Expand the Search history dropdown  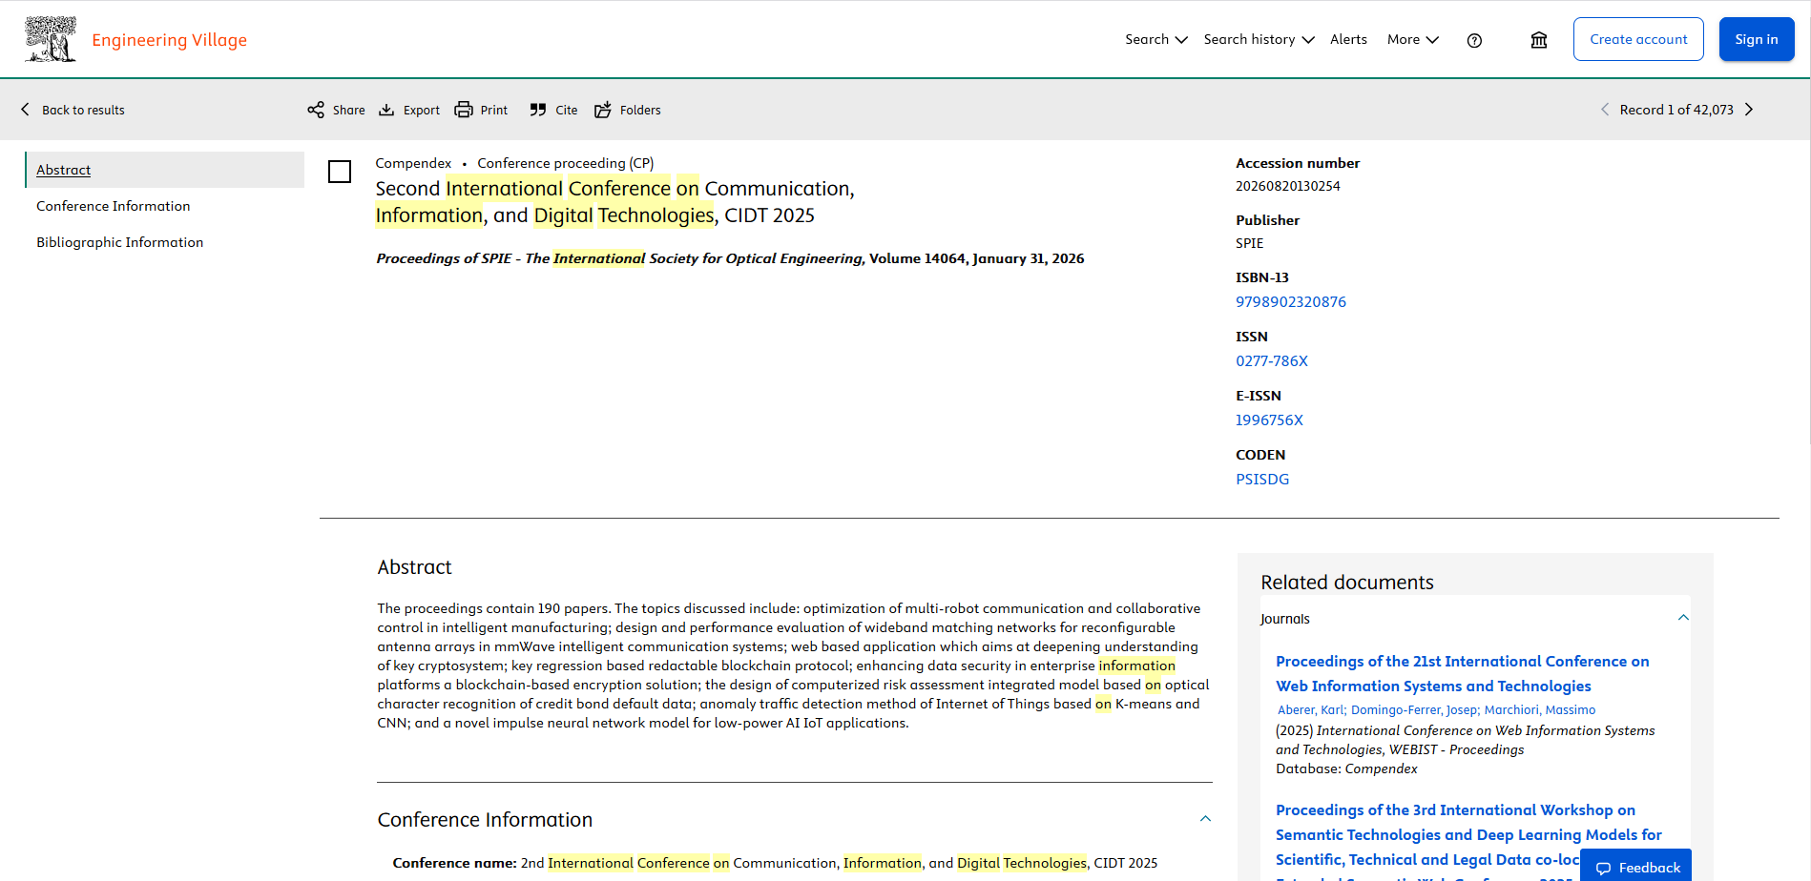[x=1259, y=39]
